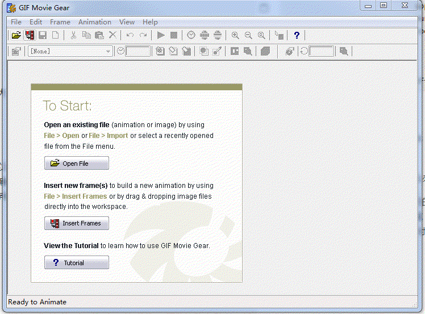Play the animation preview

pos(161,35)
